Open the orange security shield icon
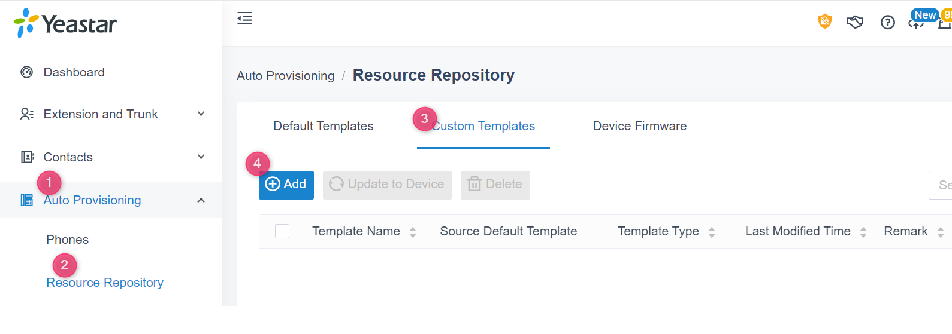Image resolution: width=952 pixels, height=334 pixels. (825, 22)
